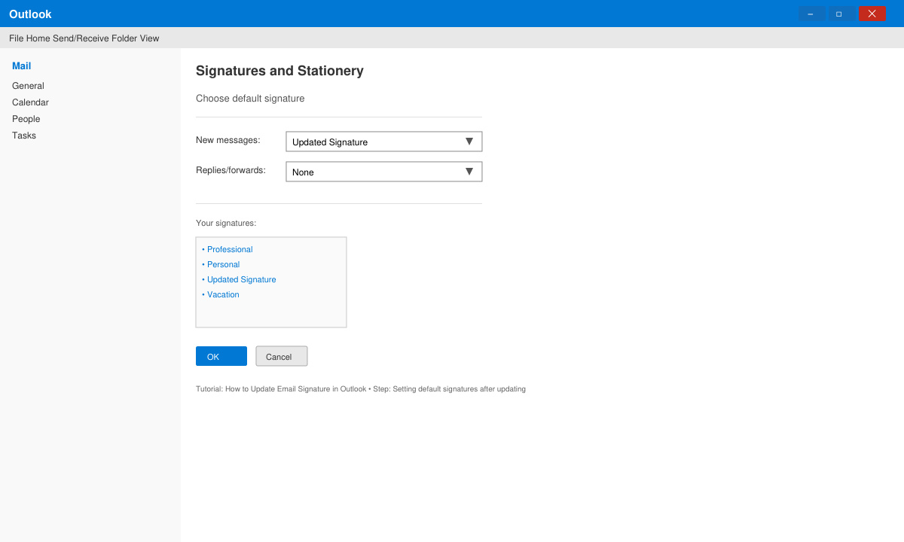Image resolution: width=904 pixels, height=542 pixels.
Task: Click the 'New messages:' label
Action: (228, 140)
